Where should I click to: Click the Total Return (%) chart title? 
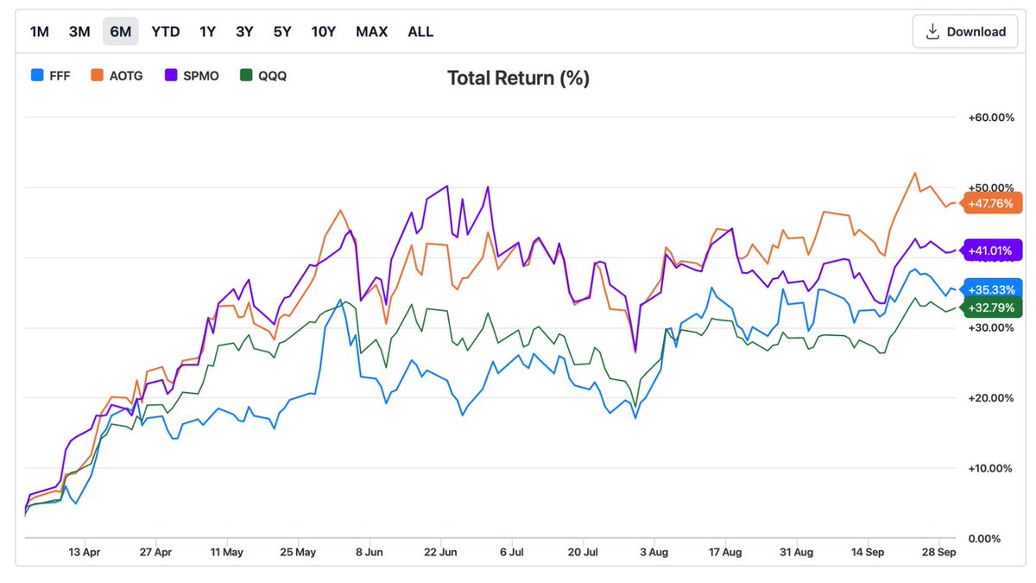tap(518, 79)
